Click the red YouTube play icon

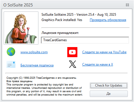(x=72, y=52)
